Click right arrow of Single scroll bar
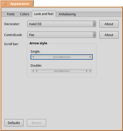This screenshot has height=131, width=123. click(x=90, y=57)
